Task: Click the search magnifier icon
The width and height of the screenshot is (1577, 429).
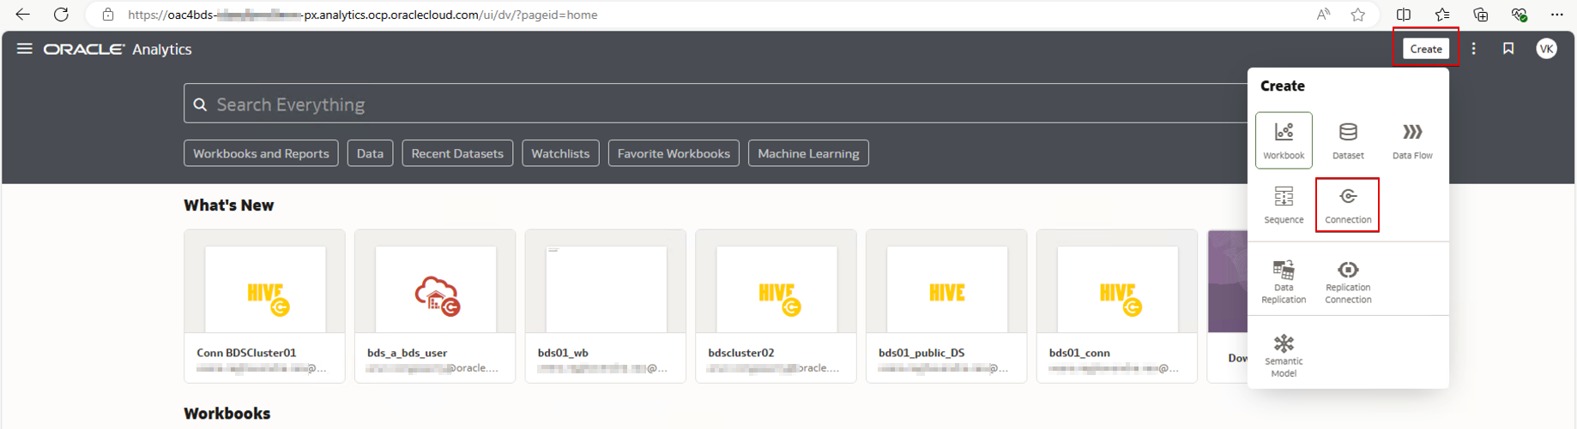Action: pyautogui.click(x=200, y=104)
